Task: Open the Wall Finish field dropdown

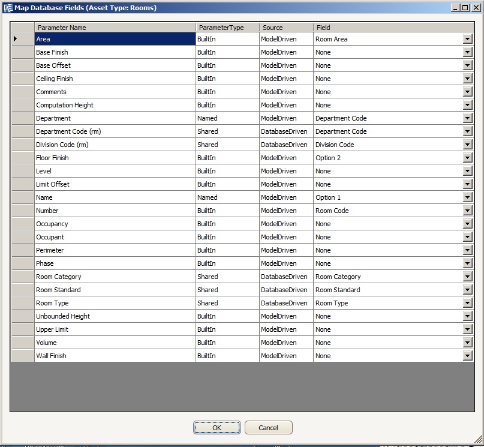Action: click(x=468, y=355)
